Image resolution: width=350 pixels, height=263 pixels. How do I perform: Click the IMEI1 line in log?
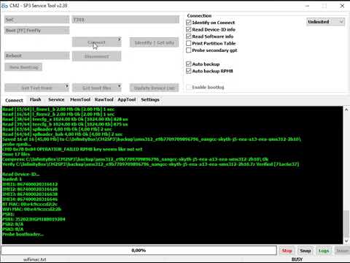(30, 184)
